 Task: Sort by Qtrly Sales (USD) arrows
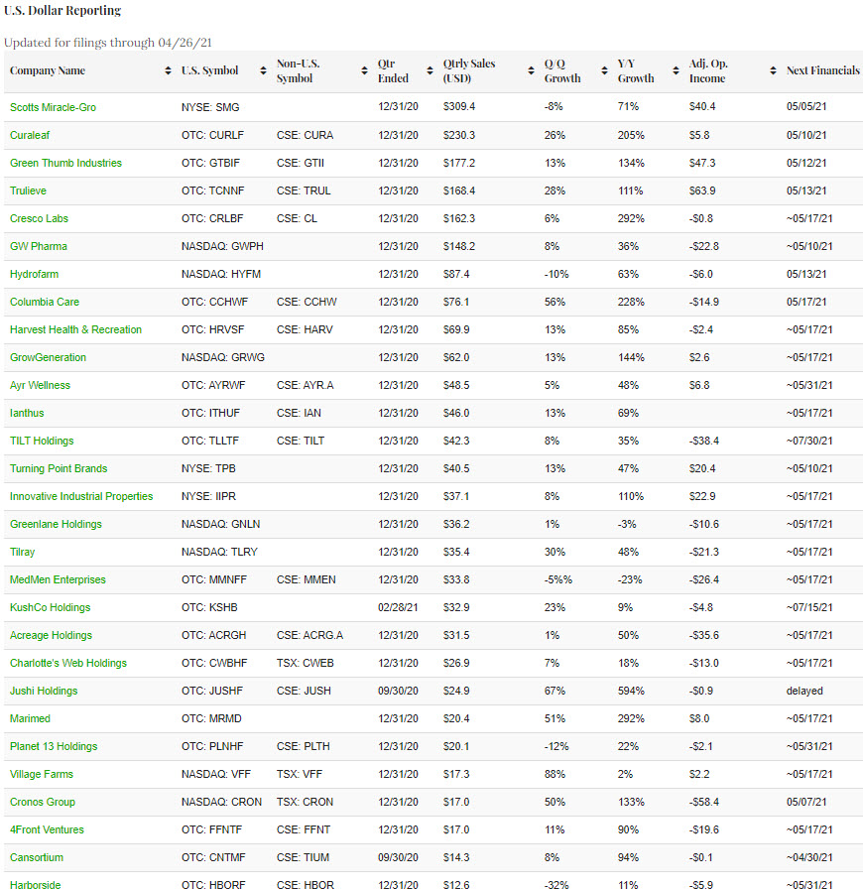(531, 71)
